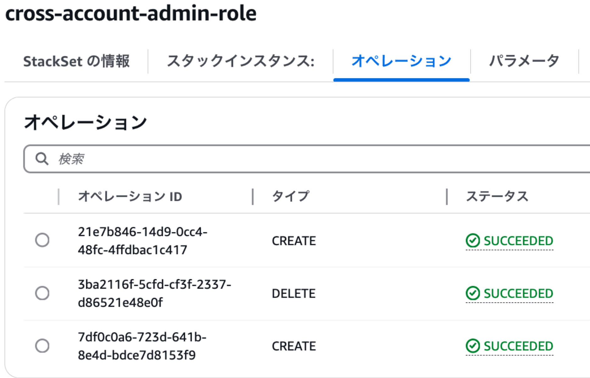Click CREATE type in 7df0c0a6 row
Viewport: 590px width, 378px height.
(294, 346)
